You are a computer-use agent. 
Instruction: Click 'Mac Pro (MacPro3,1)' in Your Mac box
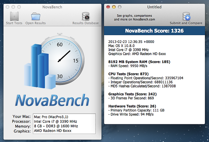pos(51,117)
